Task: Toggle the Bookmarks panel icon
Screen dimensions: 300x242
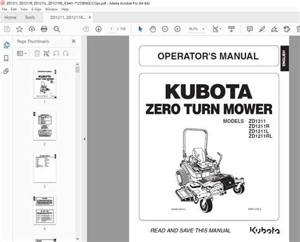Action: tap(6, 58)
